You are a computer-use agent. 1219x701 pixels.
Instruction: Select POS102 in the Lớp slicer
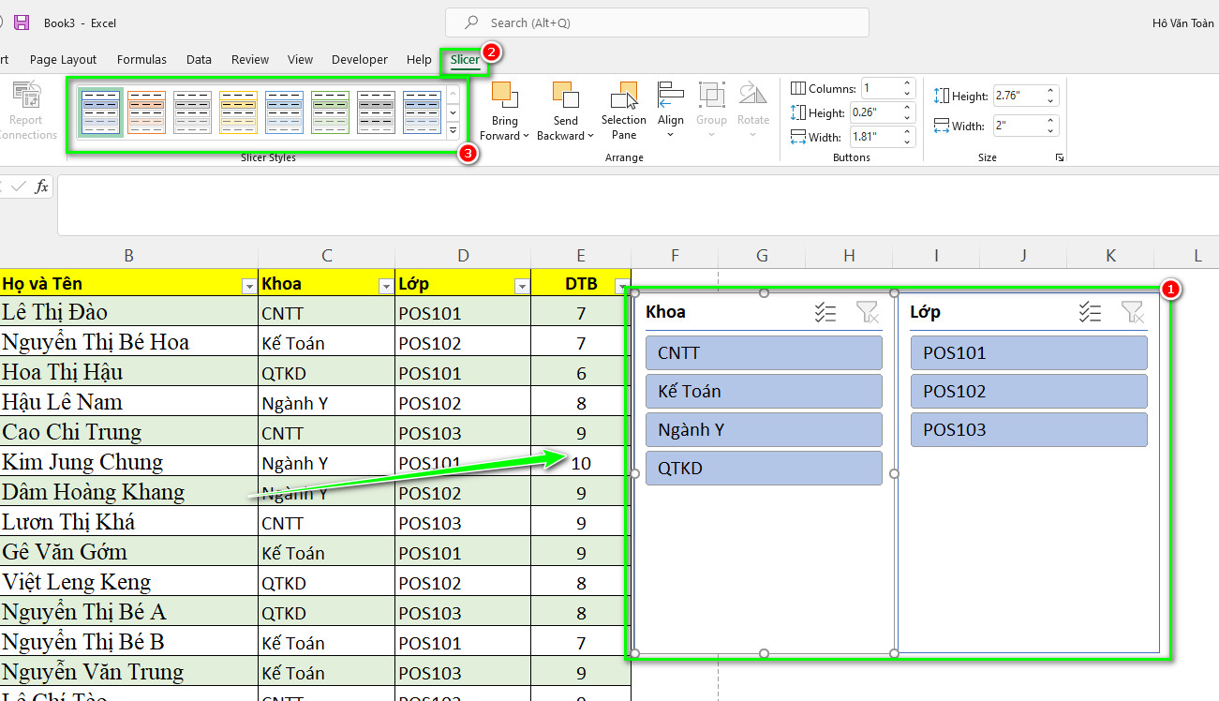(x=1029, y=391)
